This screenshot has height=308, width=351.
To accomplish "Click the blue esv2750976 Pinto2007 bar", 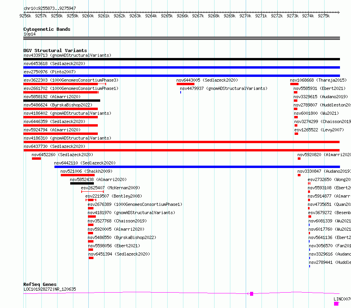I will (x=181, y=76).
